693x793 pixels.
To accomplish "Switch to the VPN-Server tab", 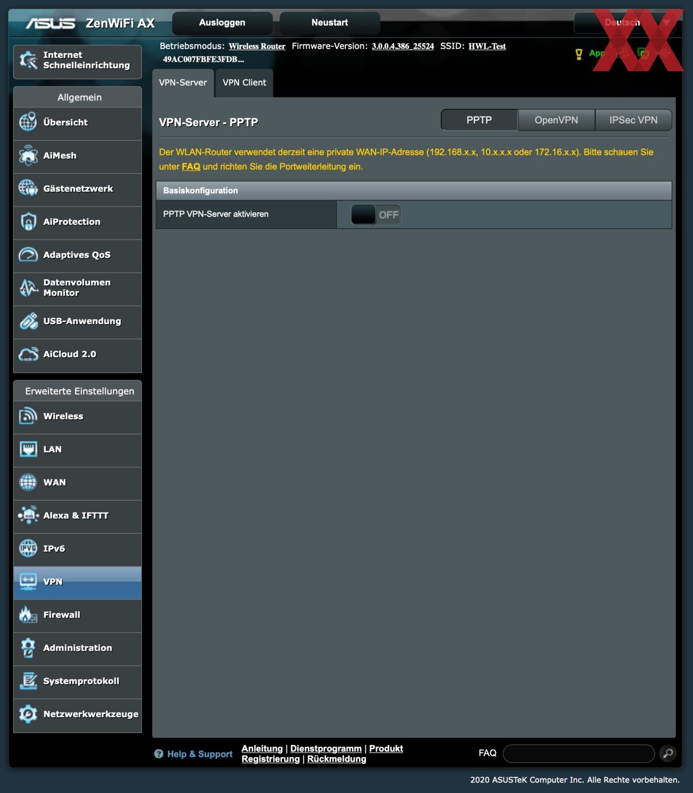I will 183,83.
